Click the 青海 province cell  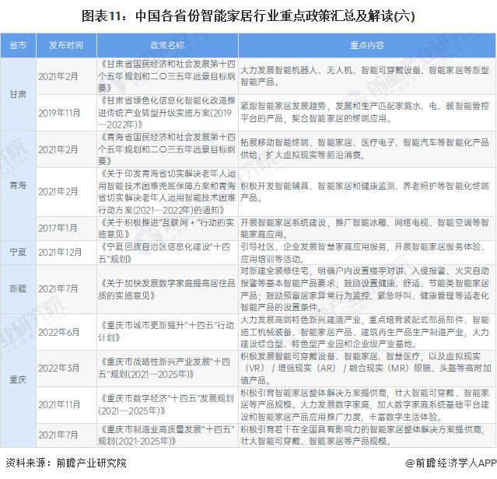pos(18,185)
